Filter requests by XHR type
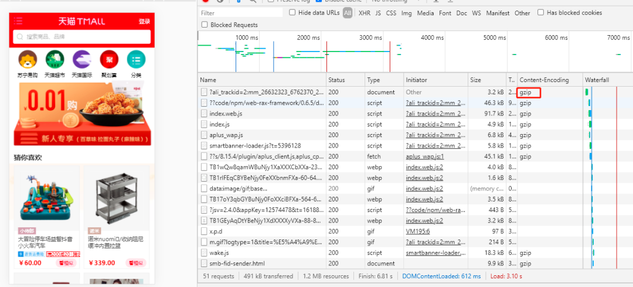 [365, 13]
